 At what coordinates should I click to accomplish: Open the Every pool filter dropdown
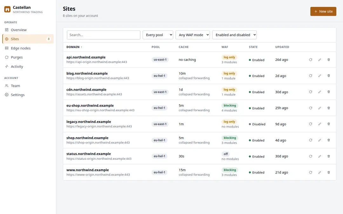click(158, 35)
